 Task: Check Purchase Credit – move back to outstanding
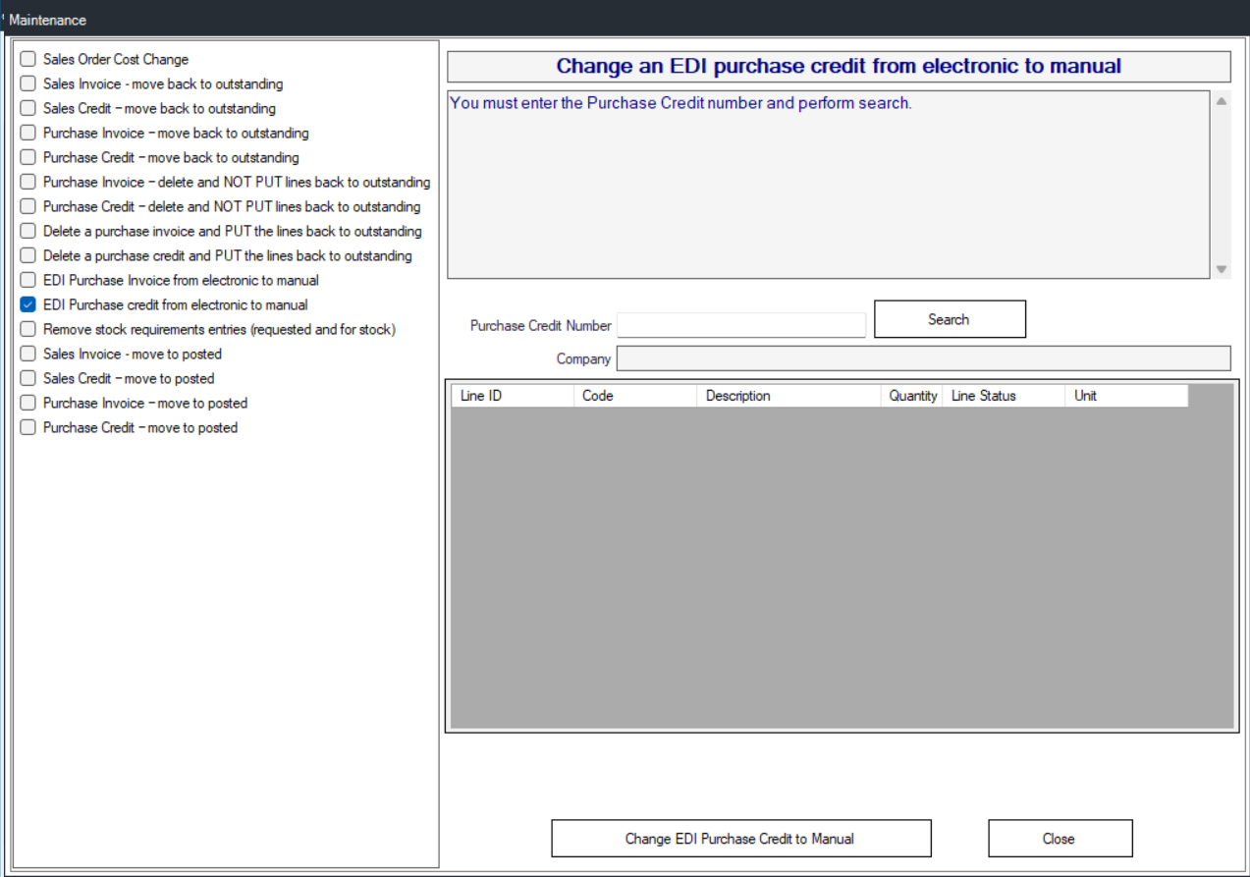pos(27,157)
